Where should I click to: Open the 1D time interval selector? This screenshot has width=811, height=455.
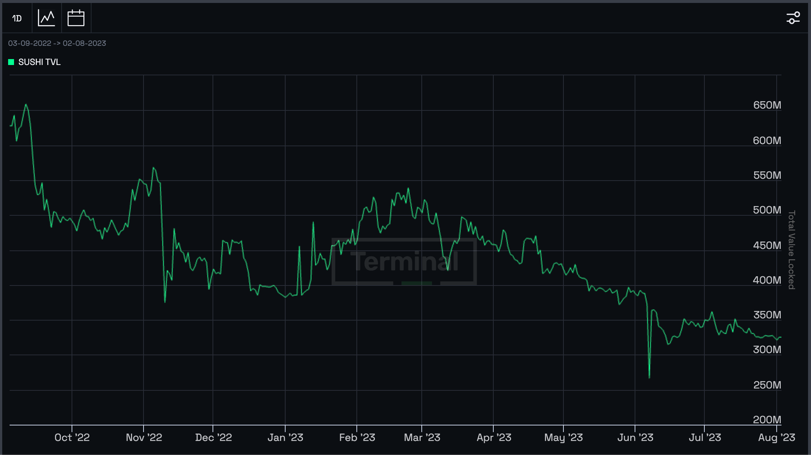coord(17,18)
